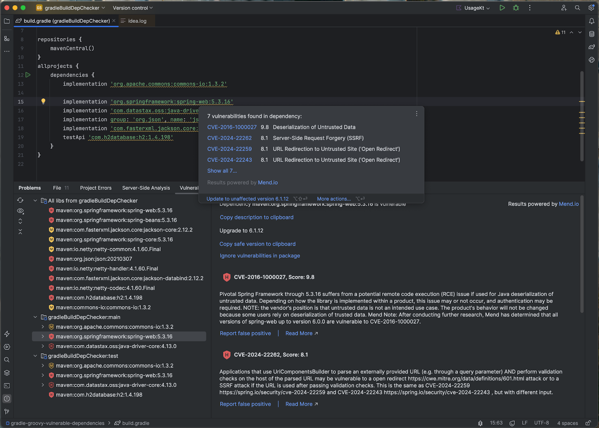Select netty-handler:4.1.60.Final in the tree
The image size is (599, 428).
[107, 268]
